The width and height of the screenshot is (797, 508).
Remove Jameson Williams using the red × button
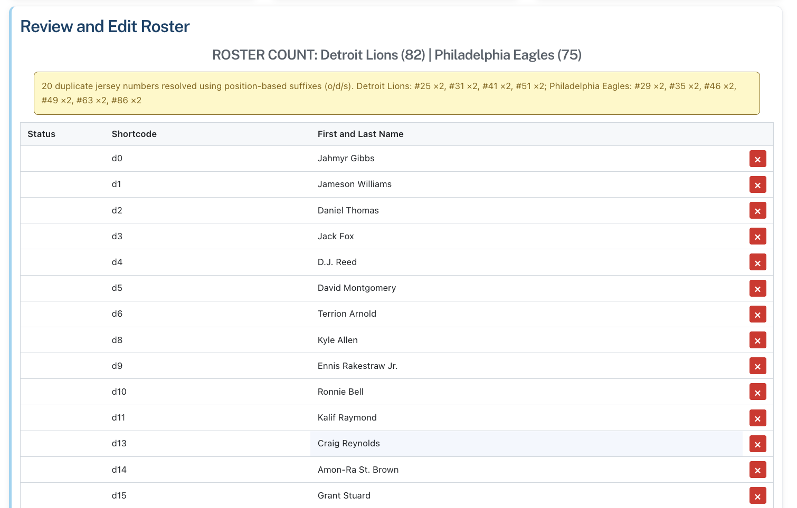757,184
